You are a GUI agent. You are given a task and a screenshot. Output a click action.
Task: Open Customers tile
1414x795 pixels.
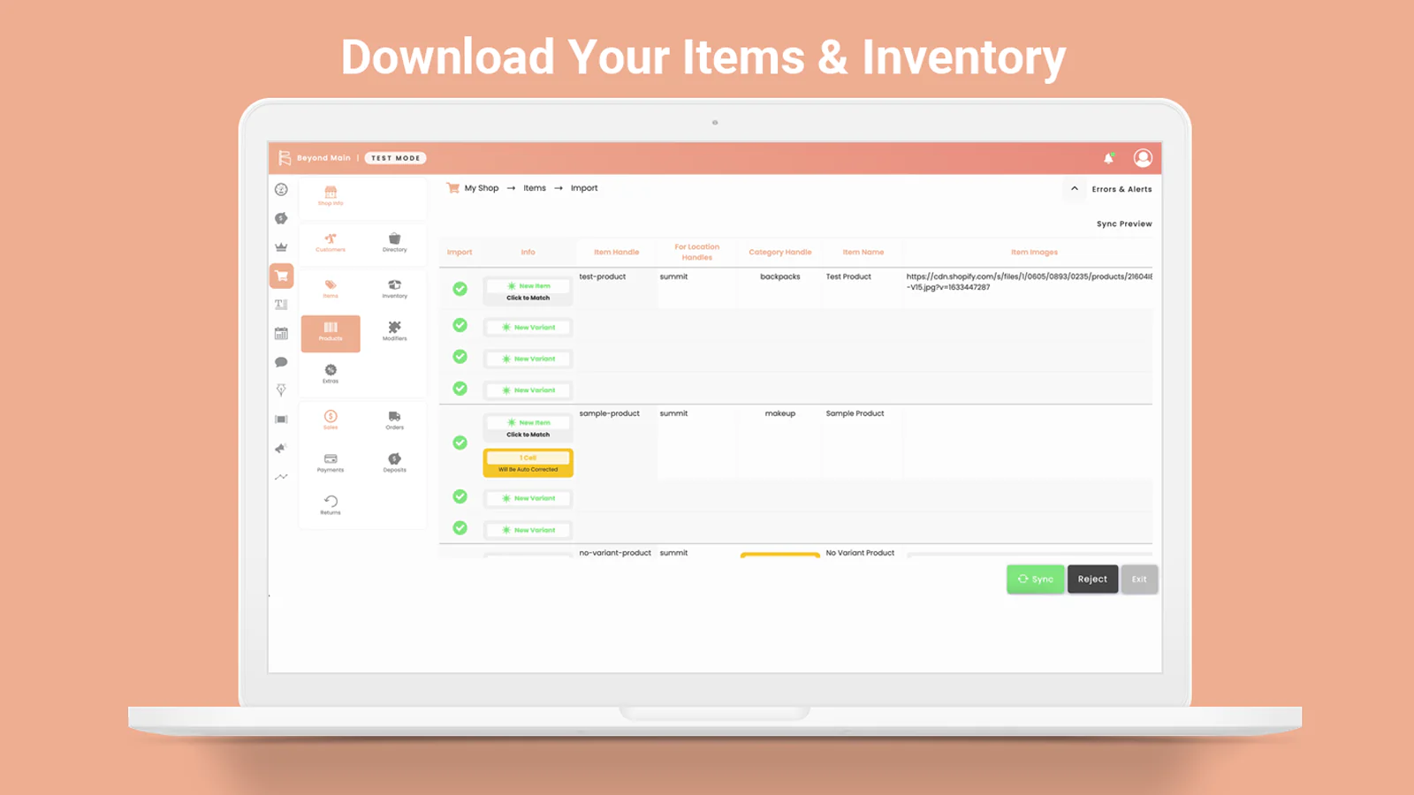pos(331,243)
